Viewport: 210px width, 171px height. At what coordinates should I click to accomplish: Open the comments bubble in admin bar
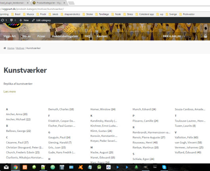pos(13,20)
